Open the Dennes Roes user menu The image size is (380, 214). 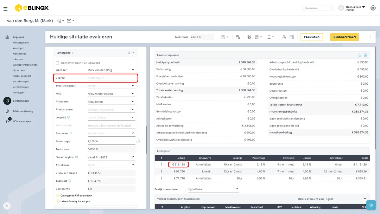tap(356, 8)
